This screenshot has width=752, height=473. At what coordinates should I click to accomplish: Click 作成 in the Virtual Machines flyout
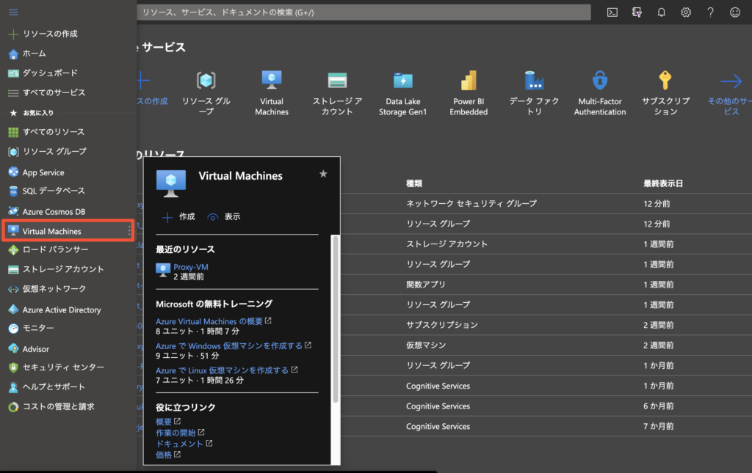[x=179, y=217]
